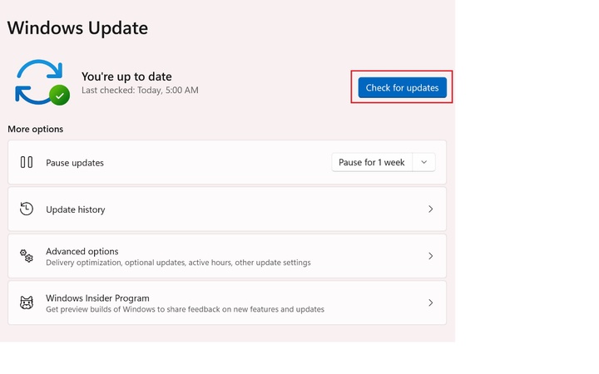This screenshot has width=599, height=374.
Task: Expand Update history with its chevron
Action: click(x=430, y=209)
